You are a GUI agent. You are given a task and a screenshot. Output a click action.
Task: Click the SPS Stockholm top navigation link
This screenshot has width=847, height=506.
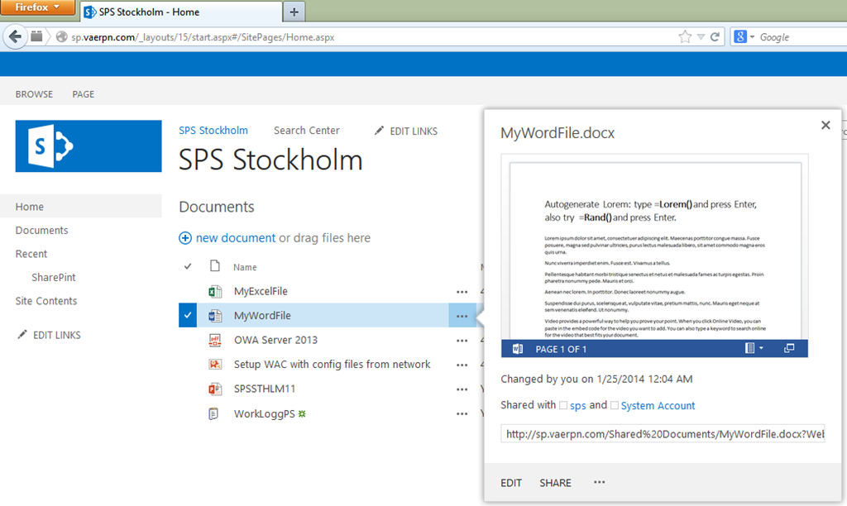pos(213,130)
